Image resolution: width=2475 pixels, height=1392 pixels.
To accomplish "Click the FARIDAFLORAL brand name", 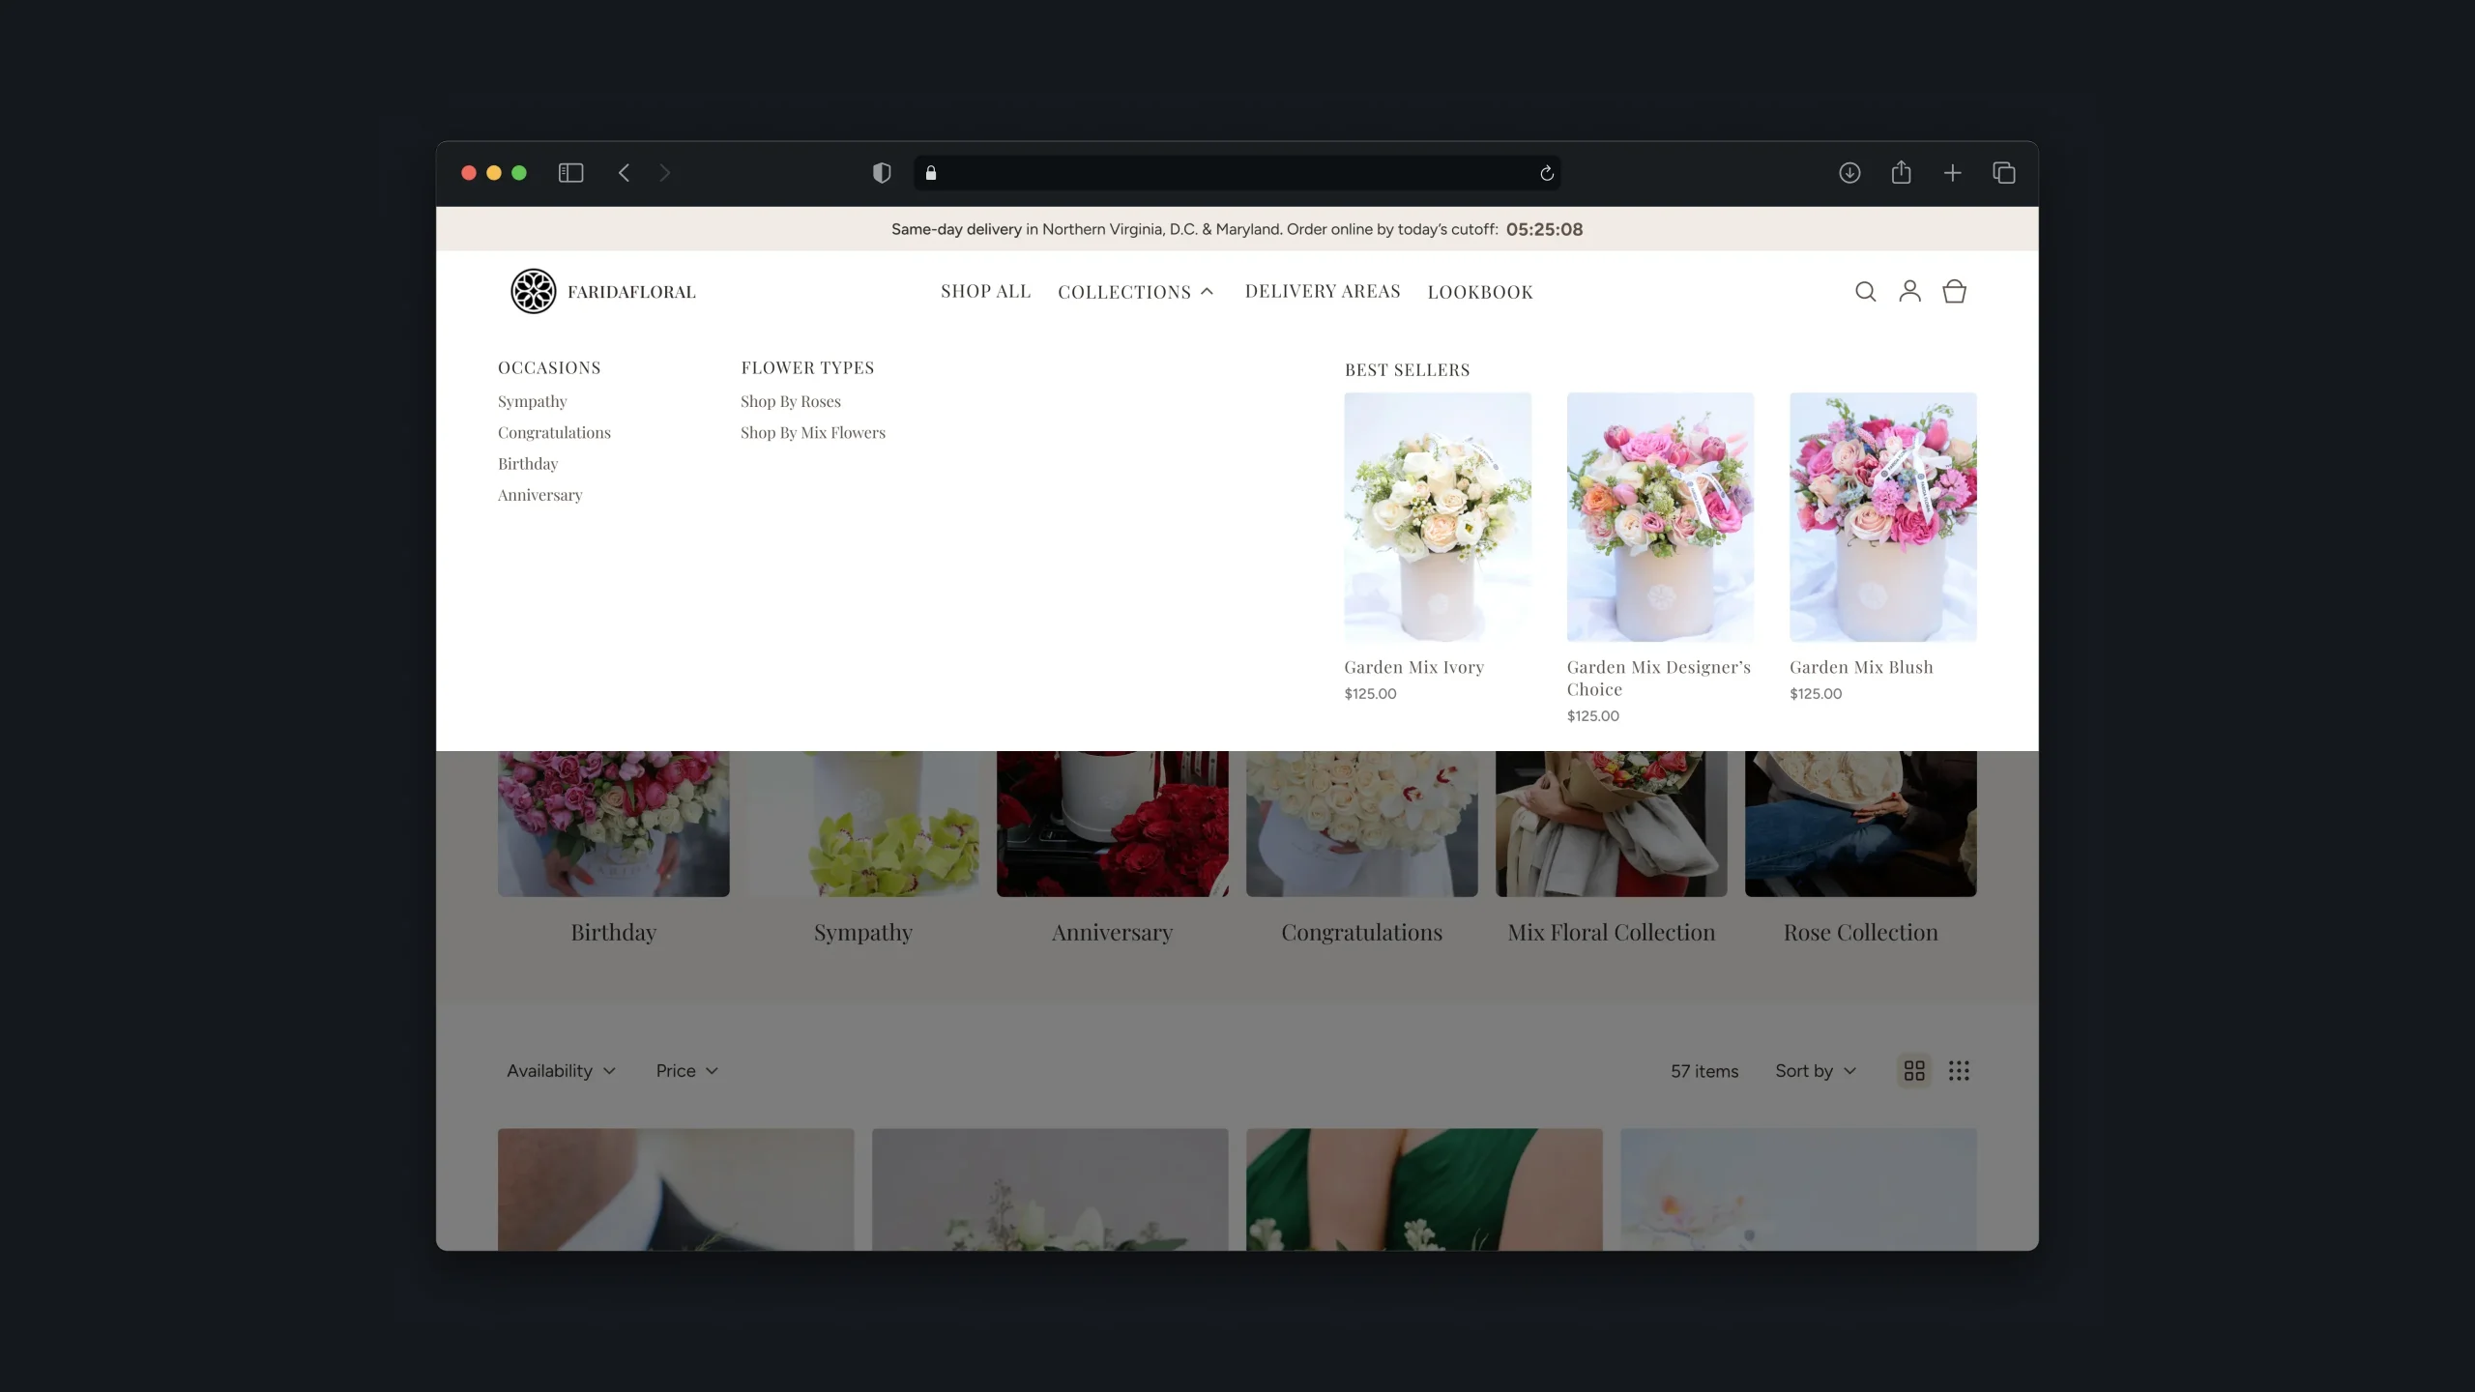I will pyautogui.click(x=630, y=292).
